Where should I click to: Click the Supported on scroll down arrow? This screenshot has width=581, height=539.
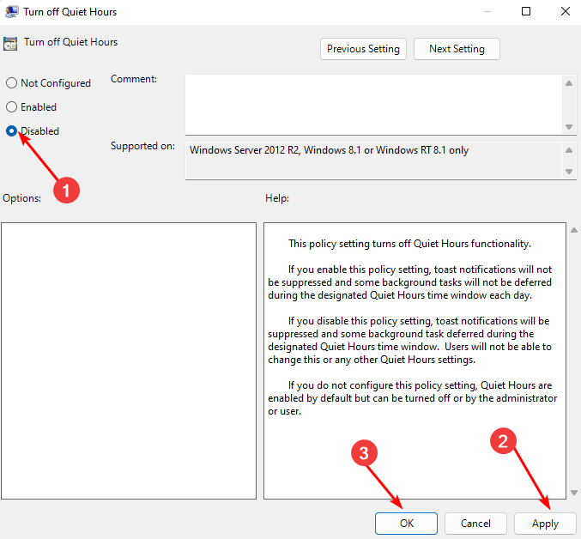point(569,172)
